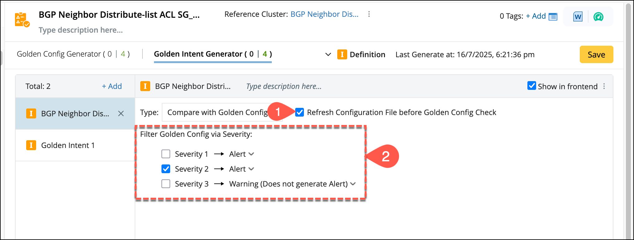
Task: Remove the BGP Neighbor Dis... intent item
Action: point(121,114)
